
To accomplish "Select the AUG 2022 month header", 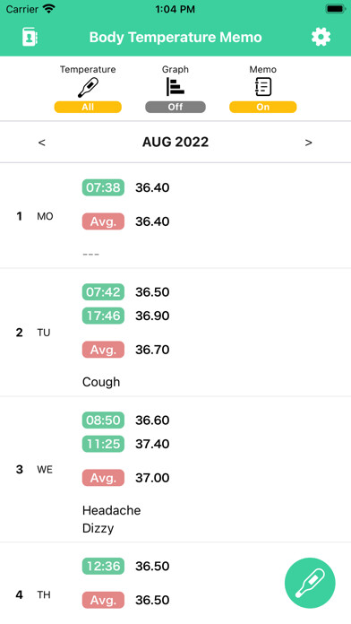I will 175,142.
